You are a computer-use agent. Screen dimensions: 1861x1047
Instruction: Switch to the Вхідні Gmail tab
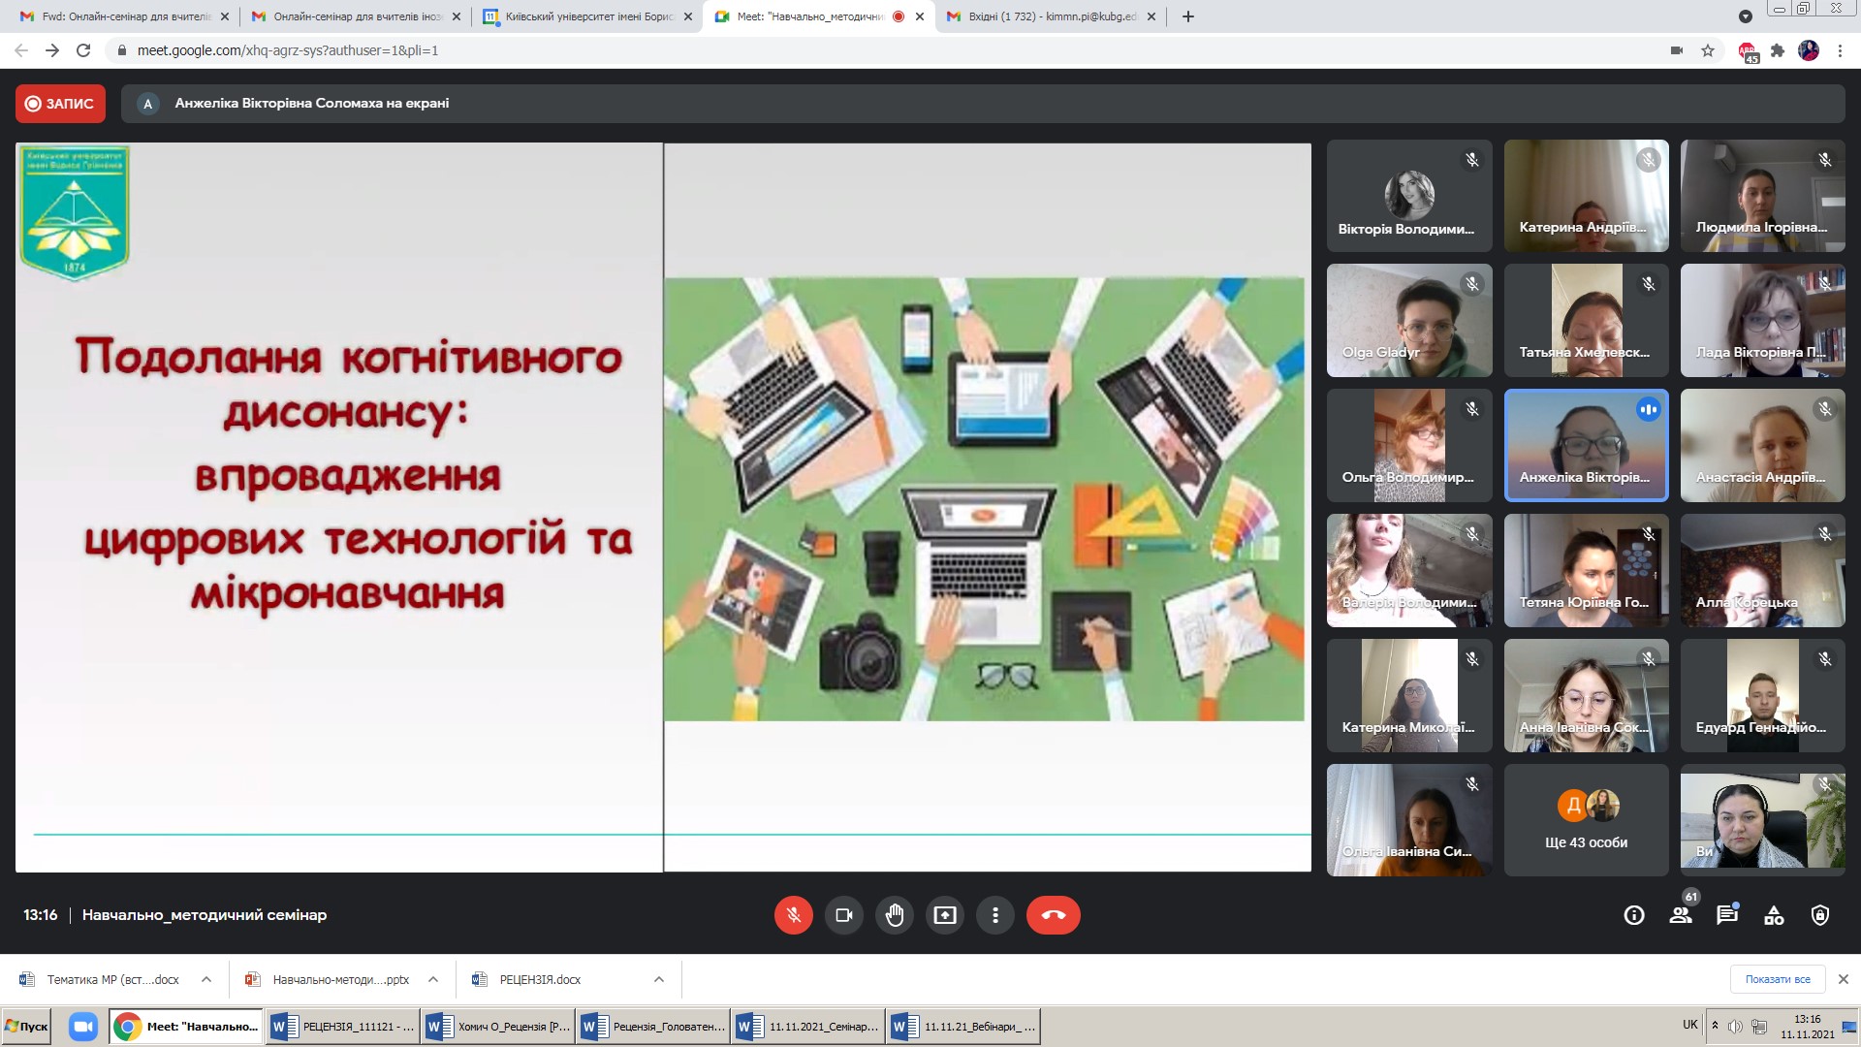click(1052, 16)
